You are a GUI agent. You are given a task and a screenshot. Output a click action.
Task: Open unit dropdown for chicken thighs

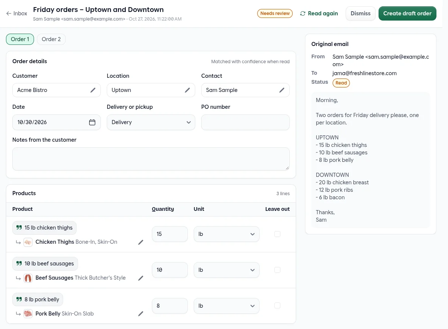point(227,234)
